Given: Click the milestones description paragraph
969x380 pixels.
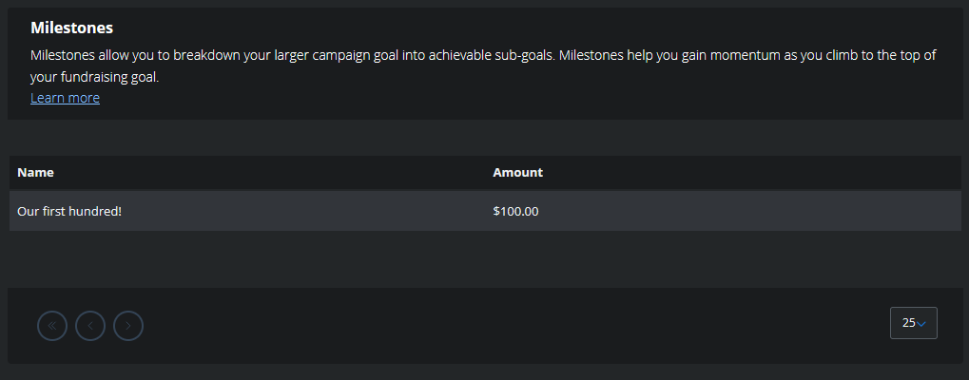Looking at the screenshot, I should [x=483, y=66].
